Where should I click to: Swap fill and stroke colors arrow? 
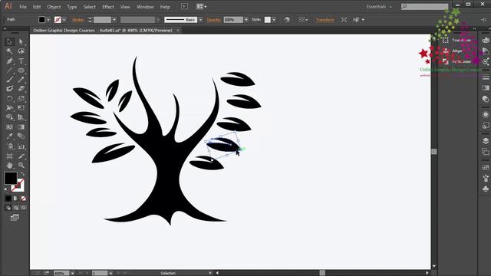pos(22,173)
